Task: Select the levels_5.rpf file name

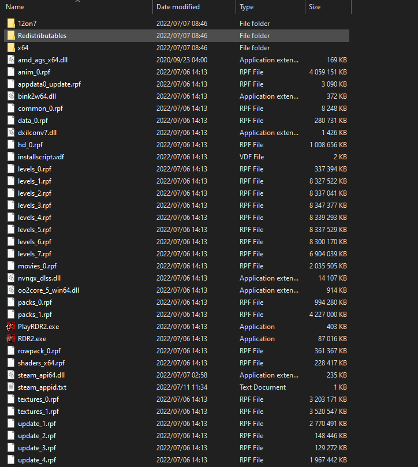Action: click(35, 230)
